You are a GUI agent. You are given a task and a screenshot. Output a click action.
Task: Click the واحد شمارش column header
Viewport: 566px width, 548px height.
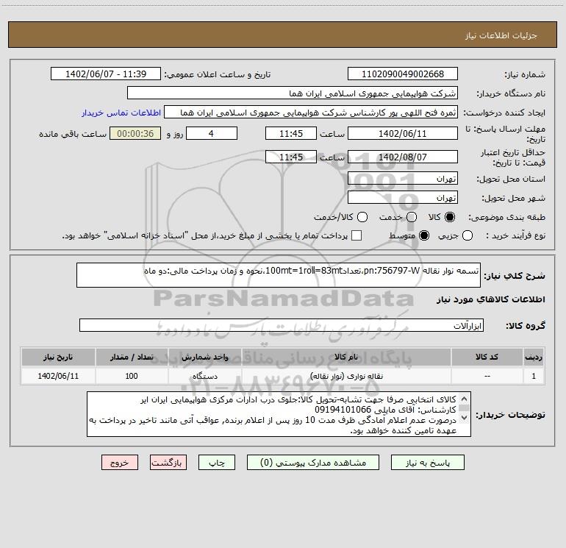tap(204, 357)
